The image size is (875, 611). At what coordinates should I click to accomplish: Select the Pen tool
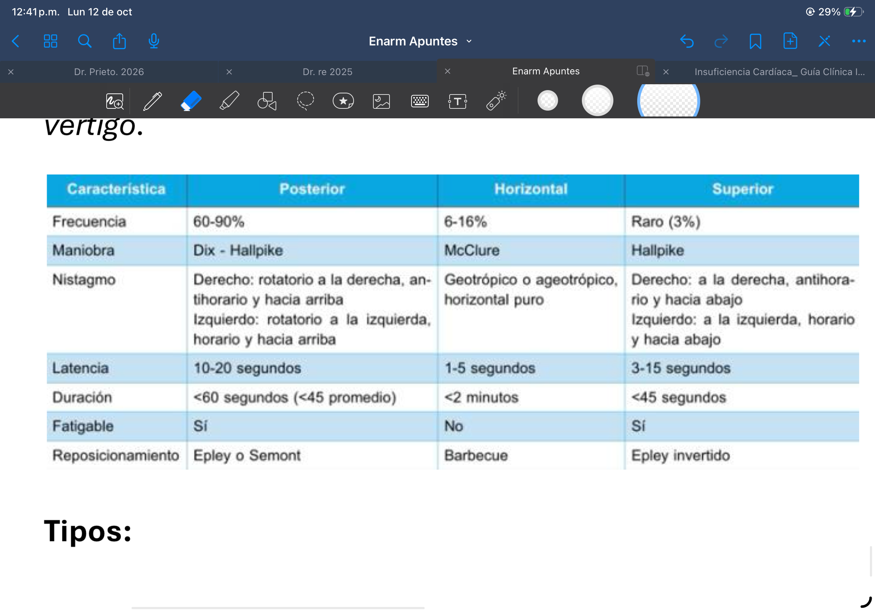(x=152, y=101)
